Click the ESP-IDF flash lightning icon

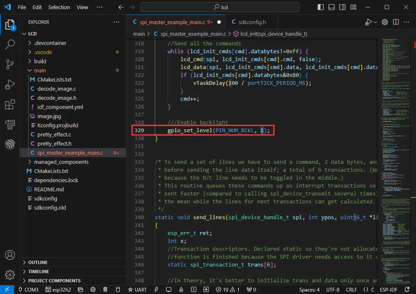(x=156, y=289)
